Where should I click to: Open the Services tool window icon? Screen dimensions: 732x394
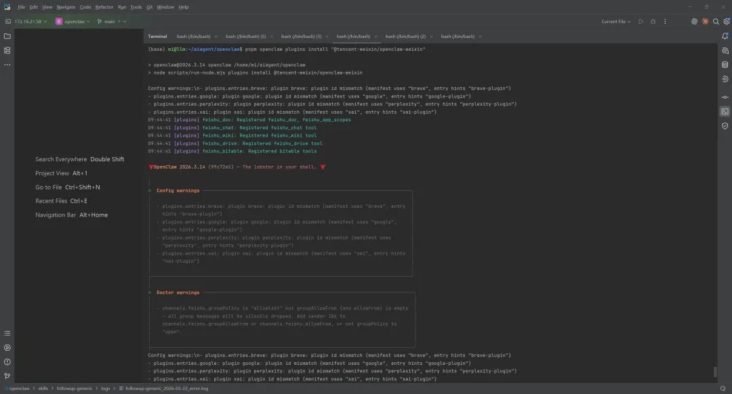[x=7, y=348]
